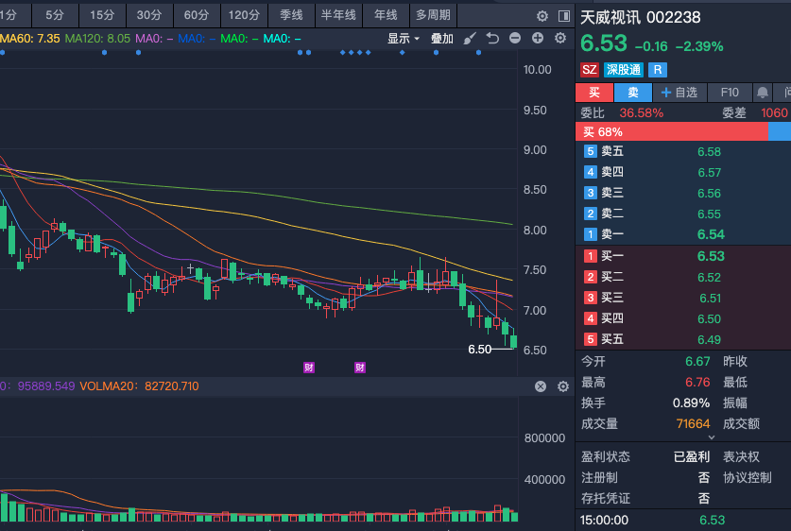Close the volume sub-chart panel
The image size is (791, 531).
tap(541, 386)
